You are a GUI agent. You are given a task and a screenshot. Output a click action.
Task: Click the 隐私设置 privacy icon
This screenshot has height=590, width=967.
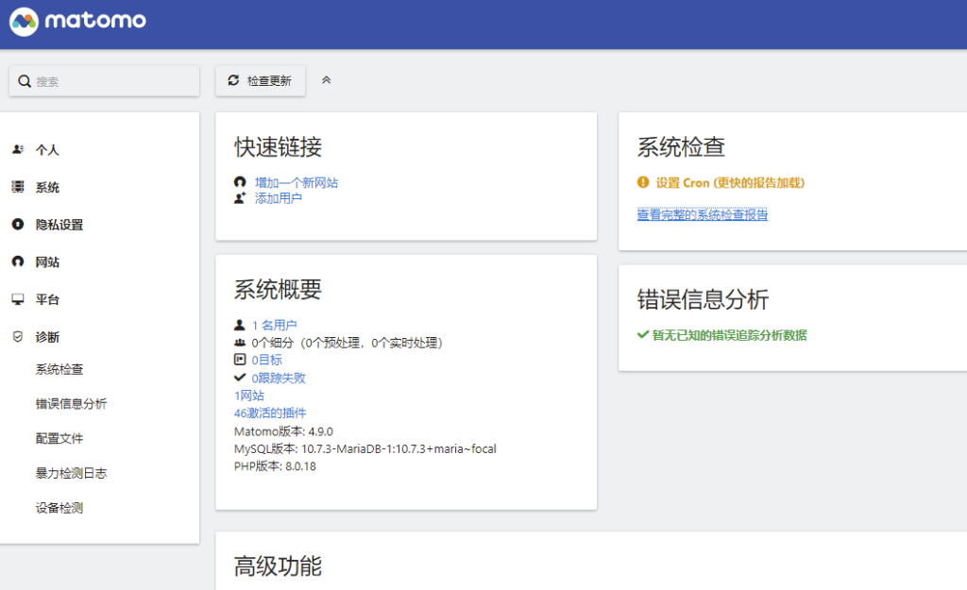coord(18,225)
